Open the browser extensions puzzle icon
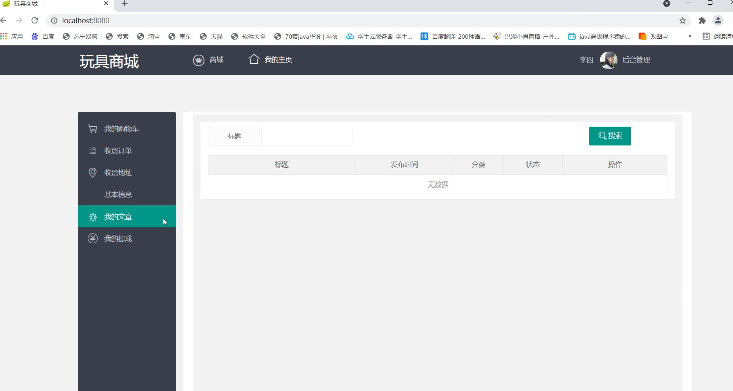Viewport: 733px width, 391px height. (702, 21)
